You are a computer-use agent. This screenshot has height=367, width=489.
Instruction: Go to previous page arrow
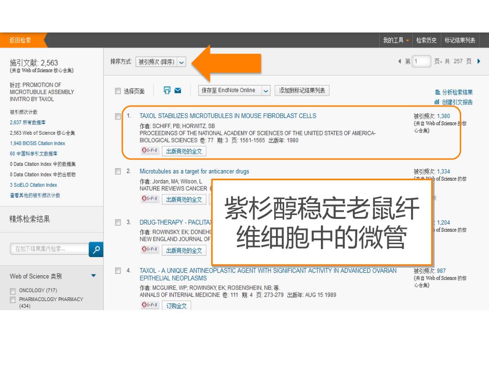[x=400, y=61]
